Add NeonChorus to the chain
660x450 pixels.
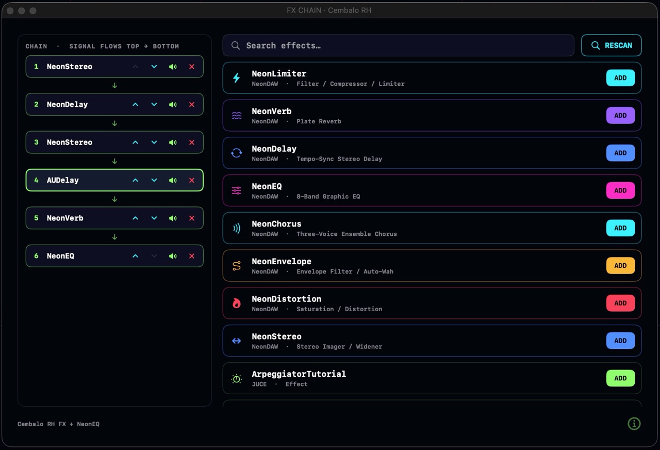point(620,228)
